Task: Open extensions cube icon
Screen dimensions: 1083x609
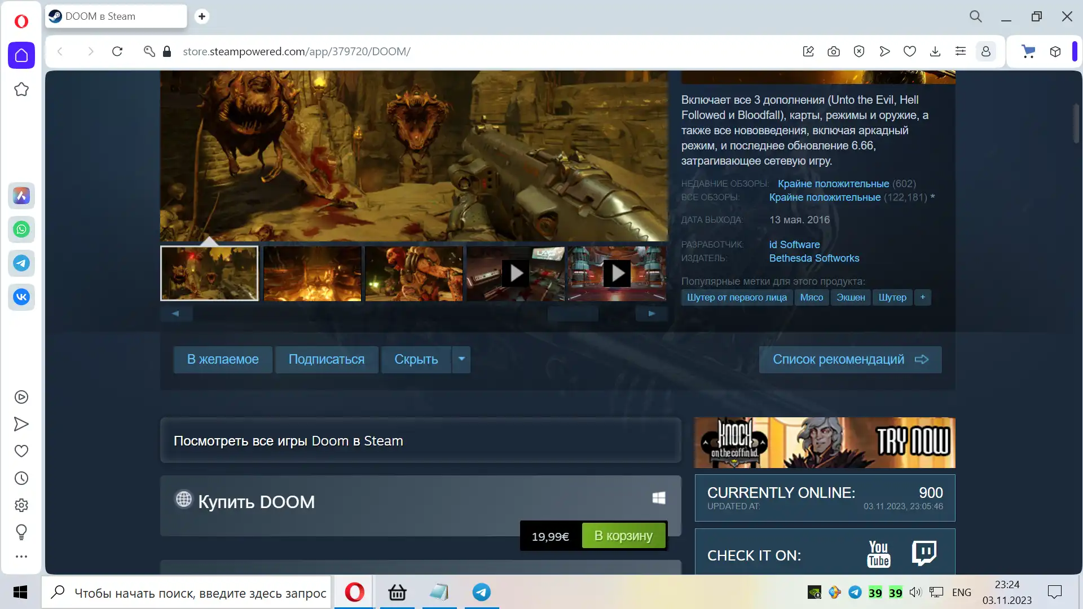Action: pos(1055,51)
